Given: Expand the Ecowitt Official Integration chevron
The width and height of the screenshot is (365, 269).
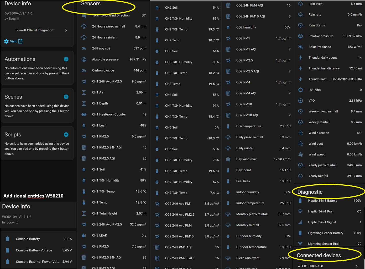Looking at the screenshot, I should (66, 30).
